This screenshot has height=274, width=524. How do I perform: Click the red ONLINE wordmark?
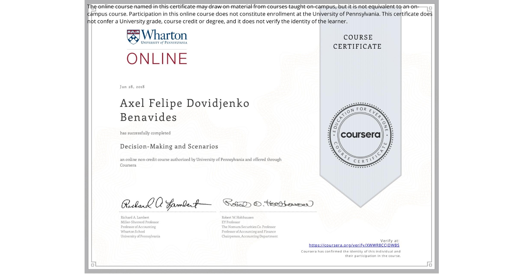[x=157, y=58]
